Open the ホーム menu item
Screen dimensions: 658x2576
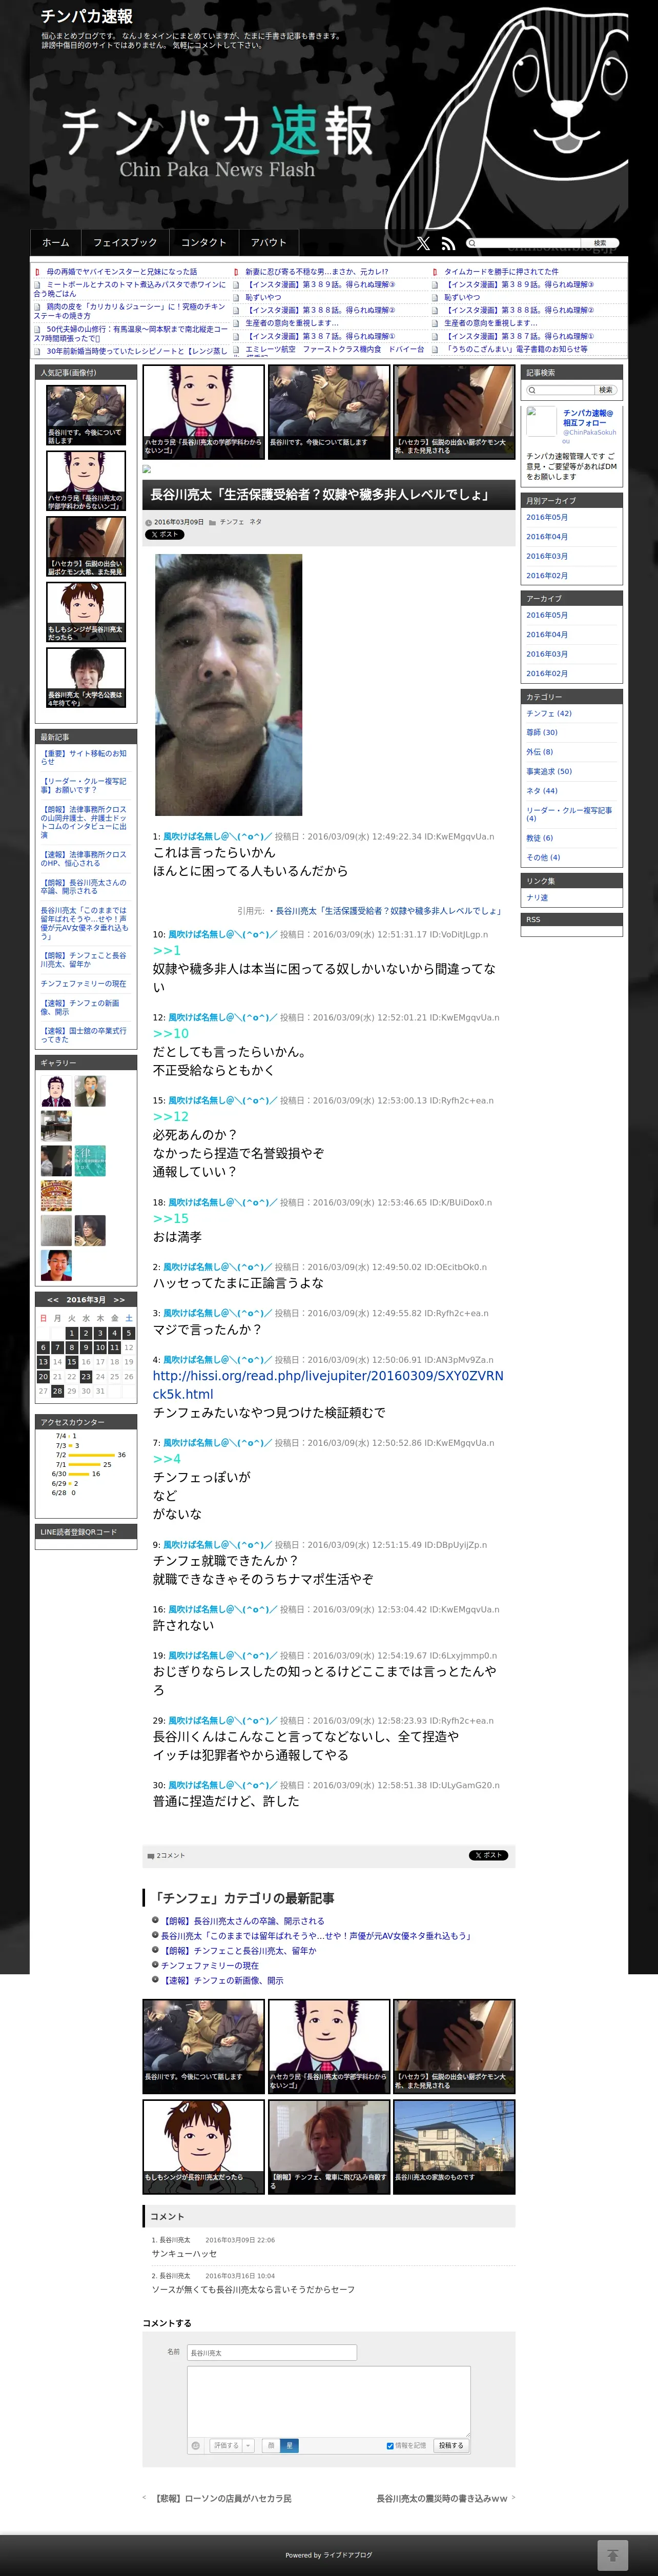point(56,242)
